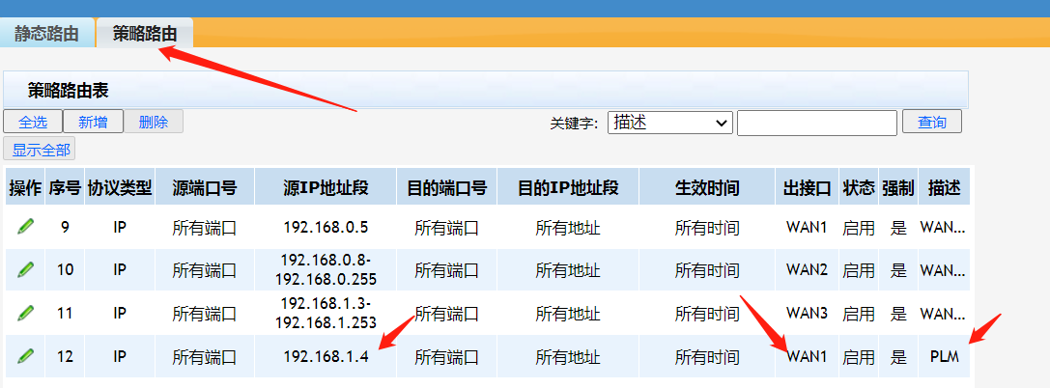Image resolution: width=1050 pixels, height=388 pixels.
Task: Click the 删除 button
Action: (154, 122)
